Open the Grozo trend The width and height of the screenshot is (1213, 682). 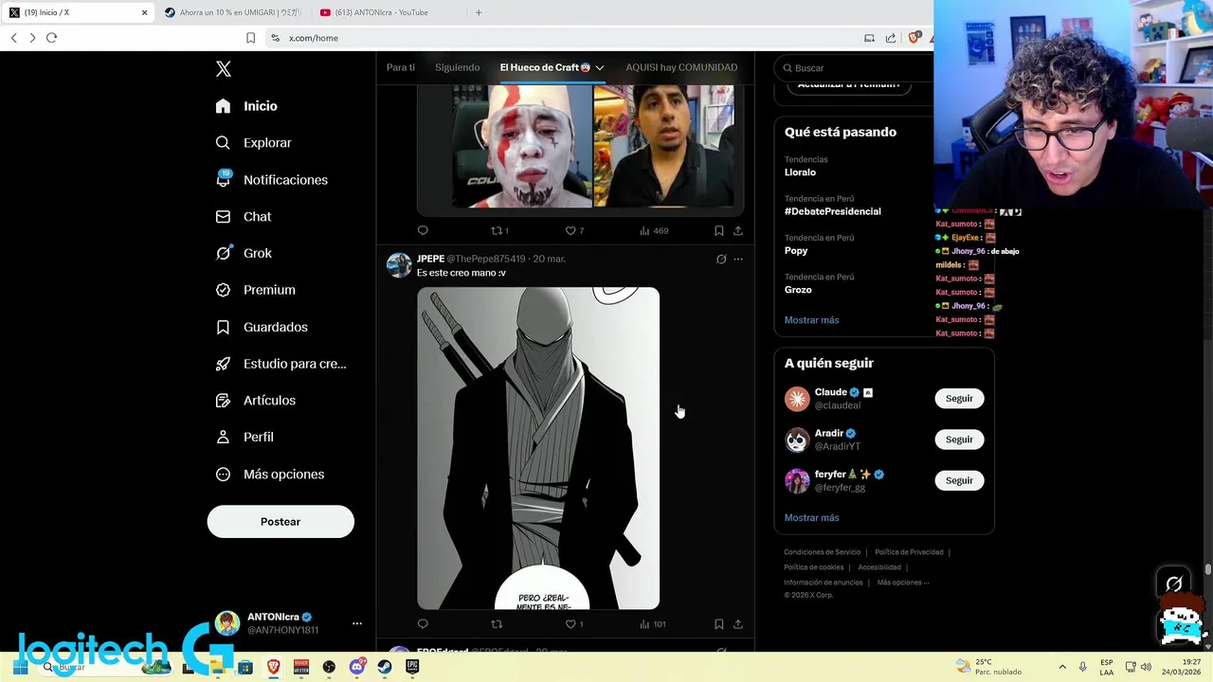pyautogui.click(x=798, y=290)
